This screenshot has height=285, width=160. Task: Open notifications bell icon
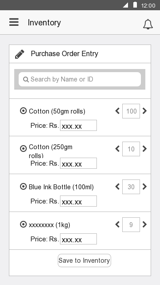[x=148, y=24]
